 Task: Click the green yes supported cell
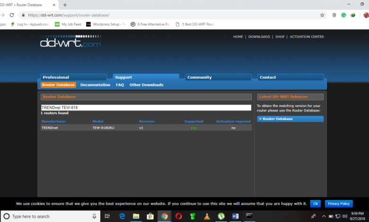(x=194, y=128)
